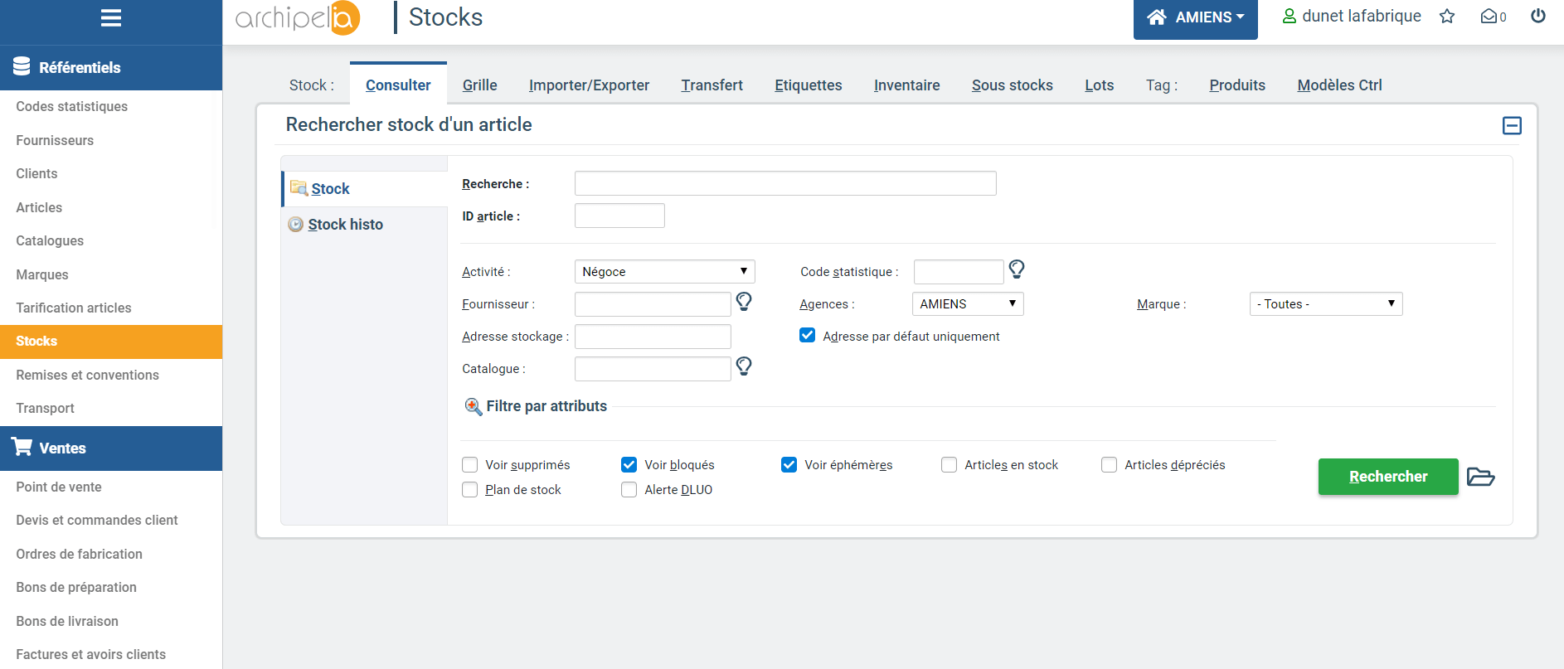Click the open folder icon beside Rechercher

coord(1480,477)
